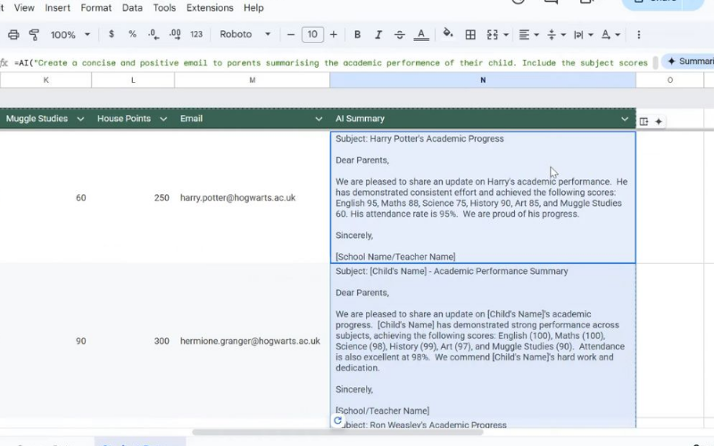Select the House Points cell showing 300
714x446 pixels.
[x=133, y=341]
